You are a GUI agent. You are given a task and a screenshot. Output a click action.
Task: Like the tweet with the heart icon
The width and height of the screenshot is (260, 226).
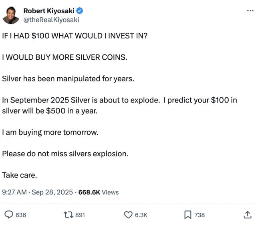click(x=128, y=215)
